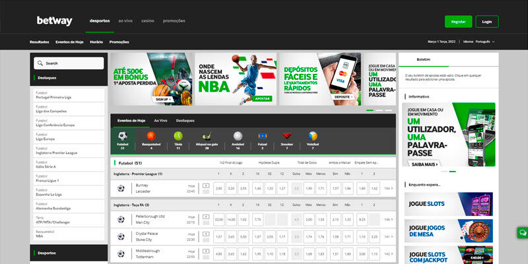Click the Registar button

[x=458, y=22]
